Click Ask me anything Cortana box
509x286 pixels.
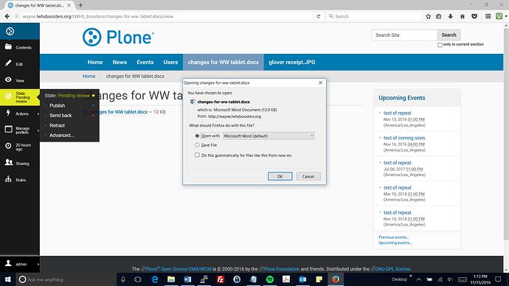(x=66, y=279)
